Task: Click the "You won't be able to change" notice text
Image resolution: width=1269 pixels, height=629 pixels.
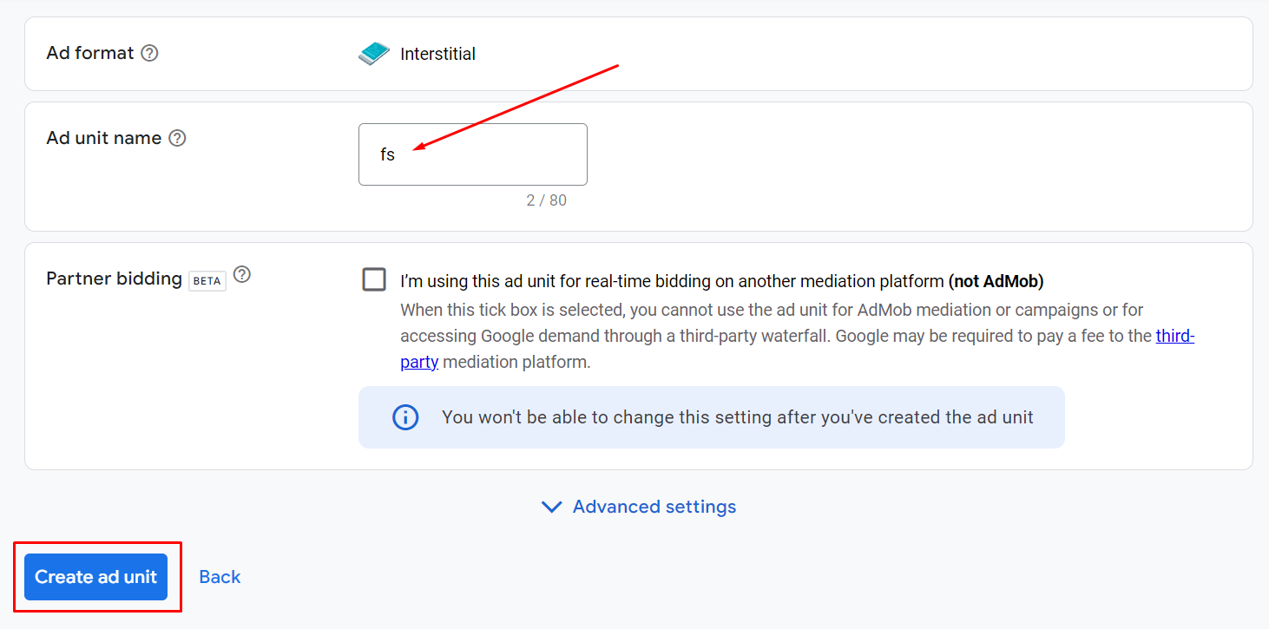Action: point(737,417)
